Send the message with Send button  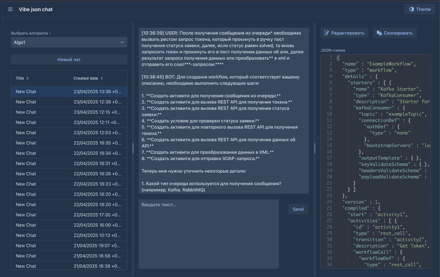[x=298, y=209]
